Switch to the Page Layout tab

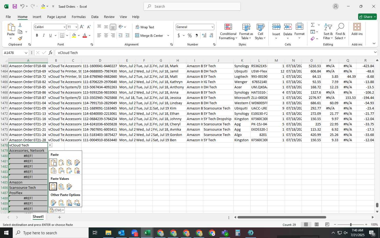[56, 17]
